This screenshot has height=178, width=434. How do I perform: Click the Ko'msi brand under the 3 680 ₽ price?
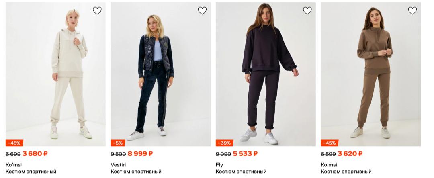[x=13, y=165]
